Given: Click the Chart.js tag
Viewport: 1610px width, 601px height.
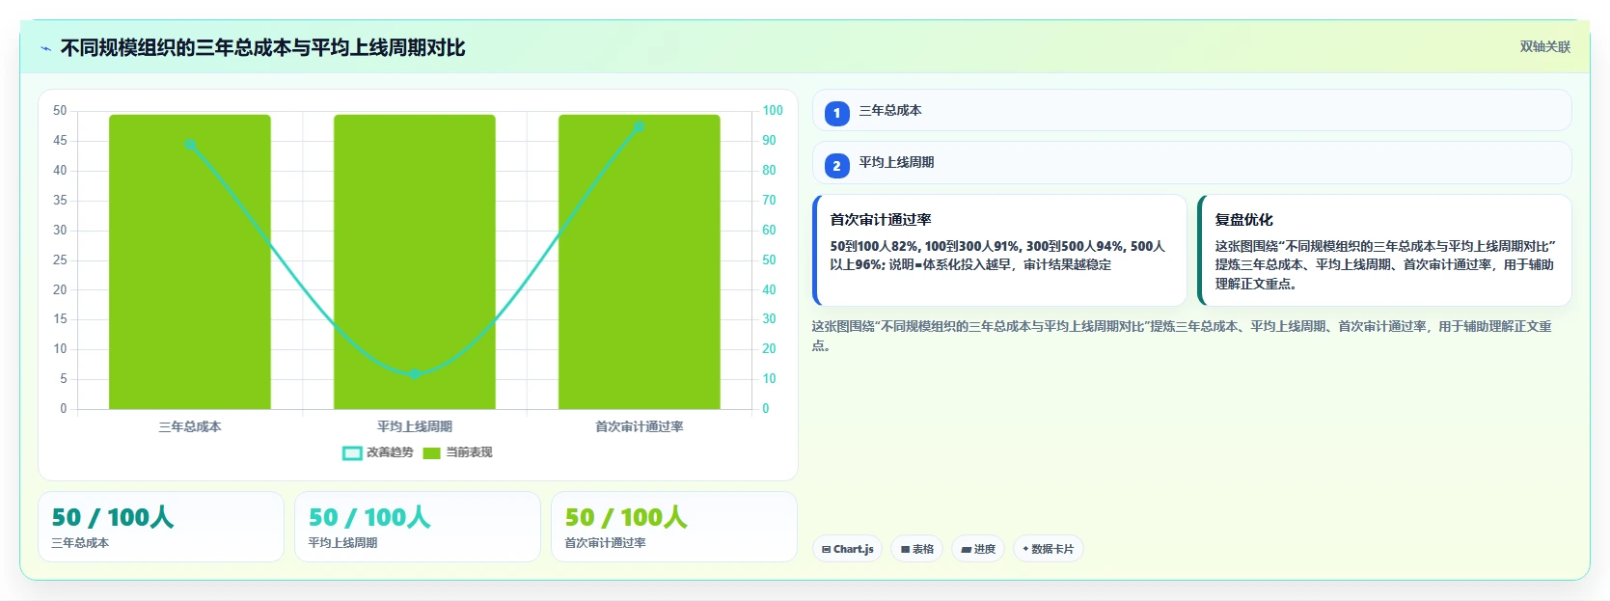Looking at the screenshot, I should point(847,549).
